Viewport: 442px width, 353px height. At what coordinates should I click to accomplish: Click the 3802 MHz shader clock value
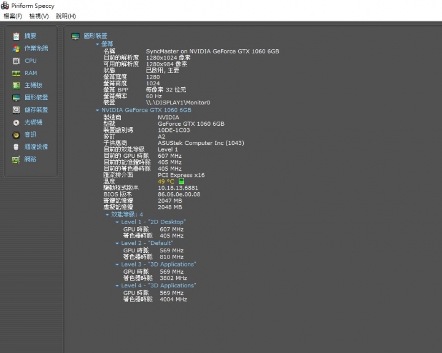(173, 278)
